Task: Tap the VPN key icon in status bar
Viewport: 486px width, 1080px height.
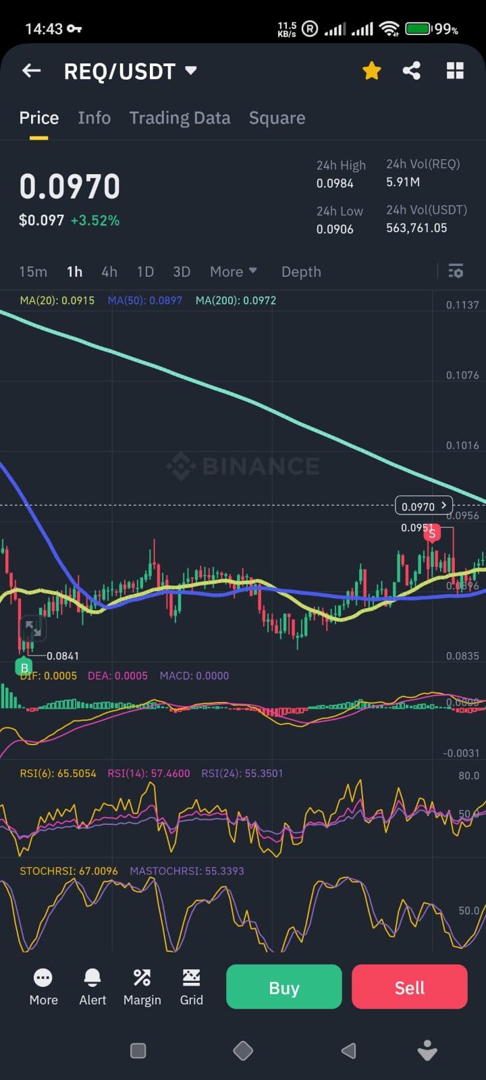Action: tap(74, 28)
